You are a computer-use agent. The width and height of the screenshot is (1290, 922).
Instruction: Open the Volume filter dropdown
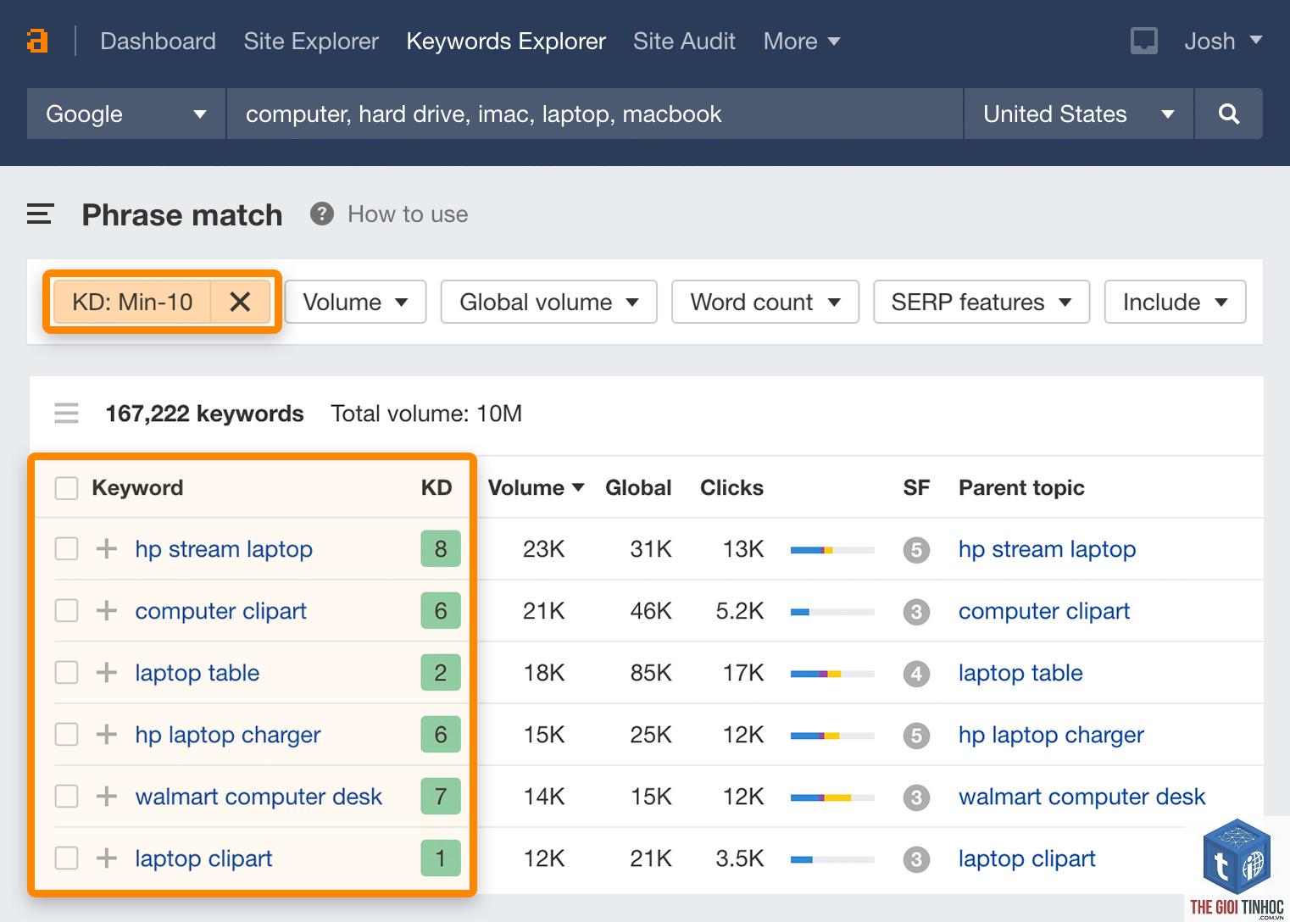coord(355,302)
